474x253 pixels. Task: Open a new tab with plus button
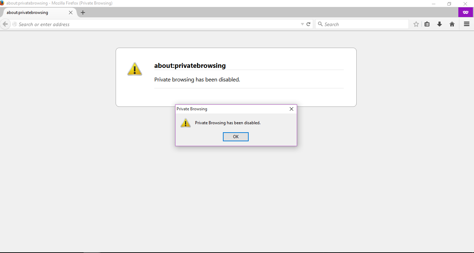click(83, 13)
